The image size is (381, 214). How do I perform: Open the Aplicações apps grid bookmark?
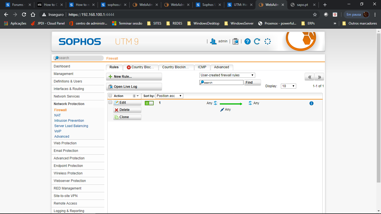click(x=15, y=23)
